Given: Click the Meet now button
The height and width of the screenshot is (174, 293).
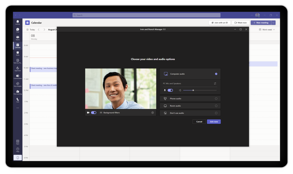Looking at the screenshot, I should (x=241, y=23).
